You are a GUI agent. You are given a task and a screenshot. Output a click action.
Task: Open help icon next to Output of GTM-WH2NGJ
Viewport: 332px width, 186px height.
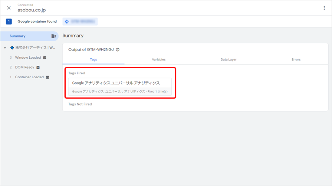[x=118, y=50]
